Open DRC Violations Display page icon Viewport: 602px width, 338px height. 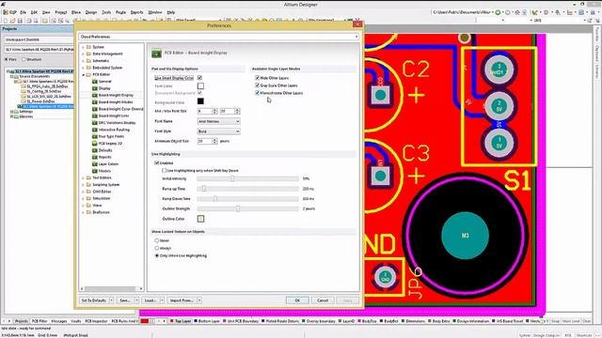tap(94, 123)
